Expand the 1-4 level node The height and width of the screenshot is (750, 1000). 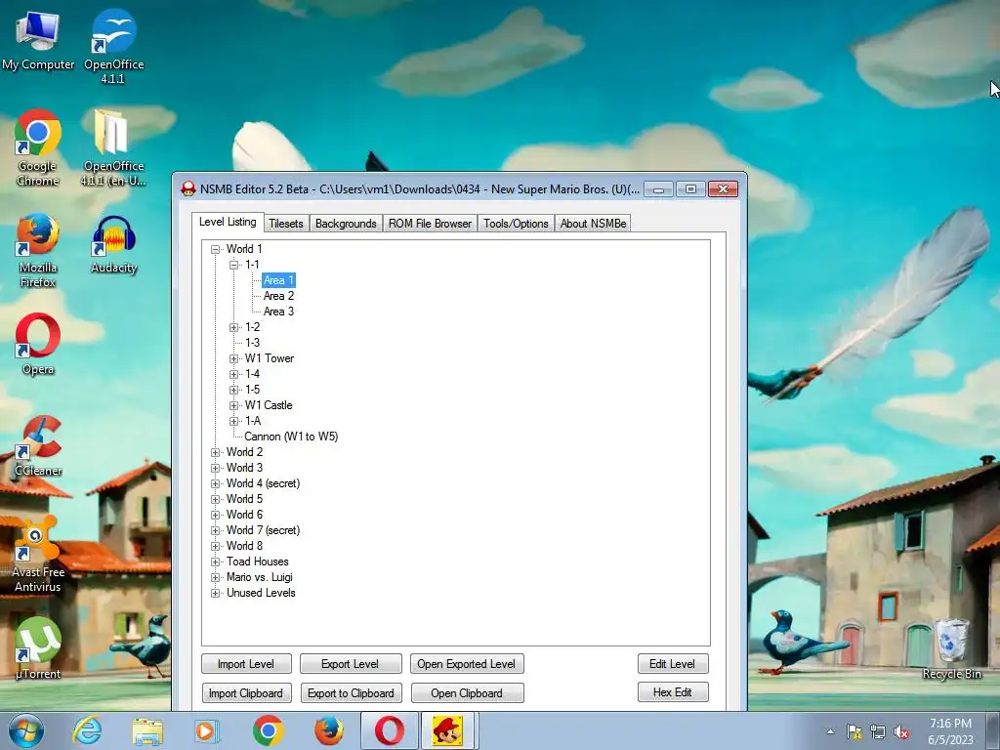click(x=234, y=374)
